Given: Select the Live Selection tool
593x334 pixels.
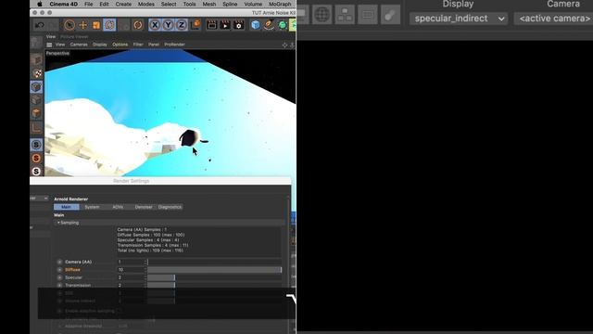Looking at the screenshot, I should [69, 25].
